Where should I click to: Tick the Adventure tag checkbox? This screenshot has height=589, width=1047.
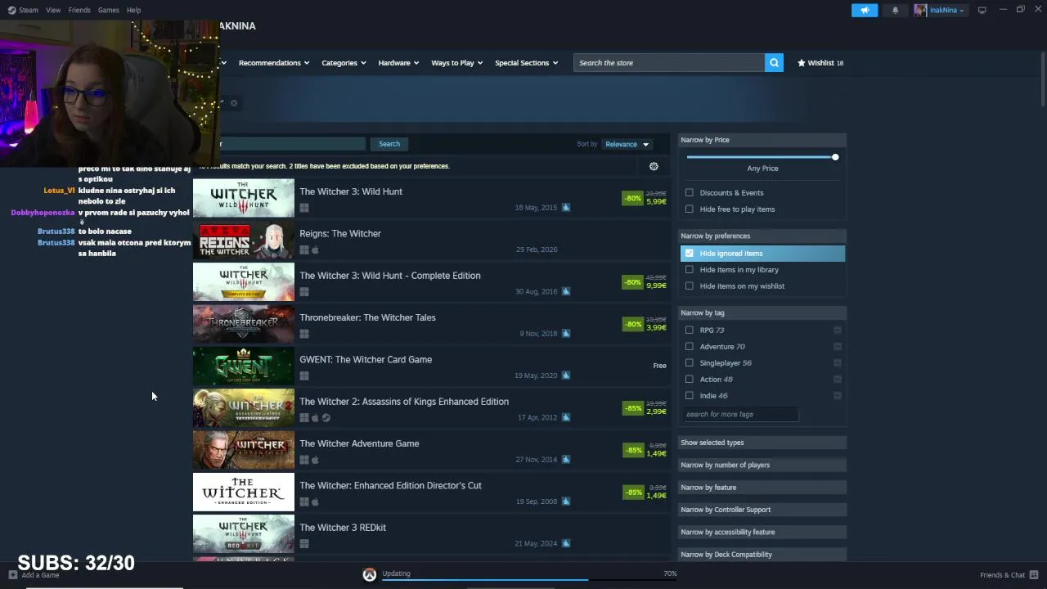point(689,346)
